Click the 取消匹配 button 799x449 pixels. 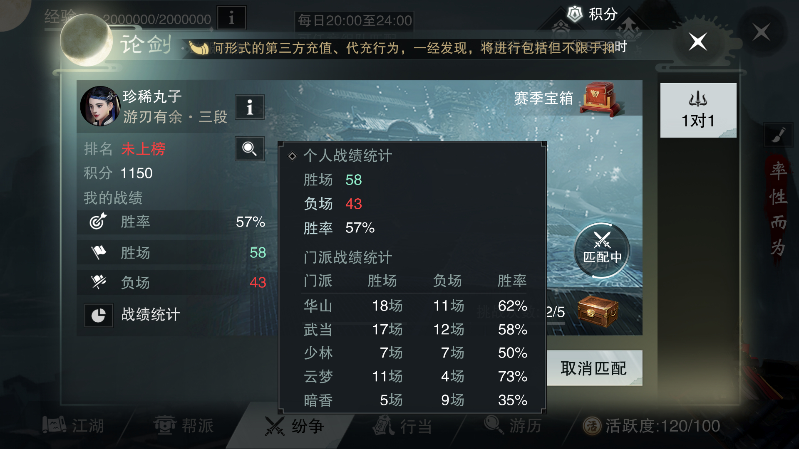pyautogui.click(x=594, y=368)
